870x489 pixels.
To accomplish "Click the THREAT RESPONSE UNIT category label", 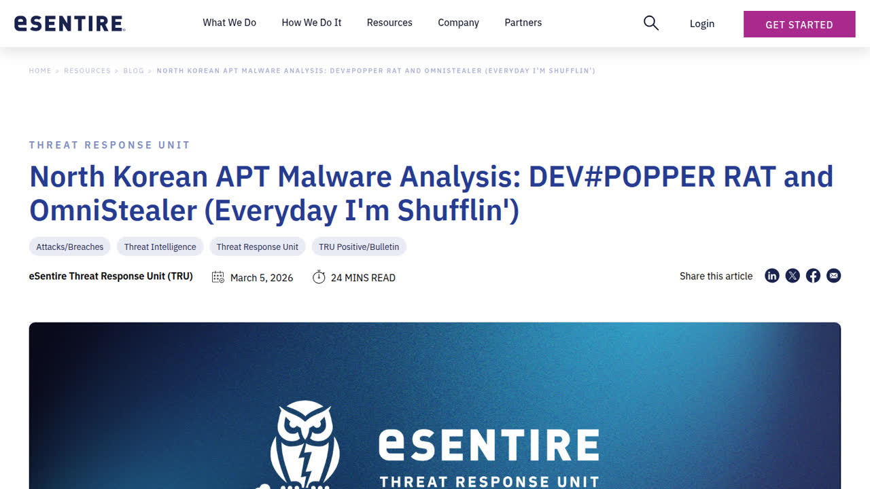I will point(109,145).
